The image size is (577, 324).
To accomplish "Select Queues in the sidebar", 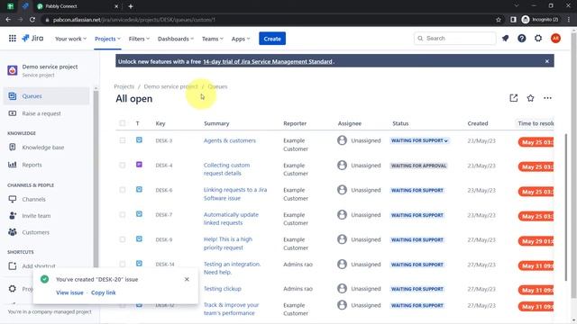I will pyautogui.click(x=46, y=96).
